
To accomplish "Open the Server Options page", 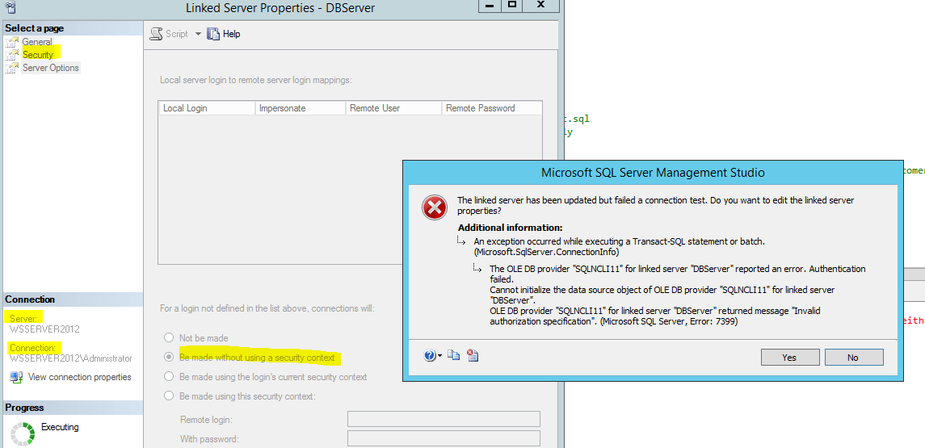I will pos(51,68).
